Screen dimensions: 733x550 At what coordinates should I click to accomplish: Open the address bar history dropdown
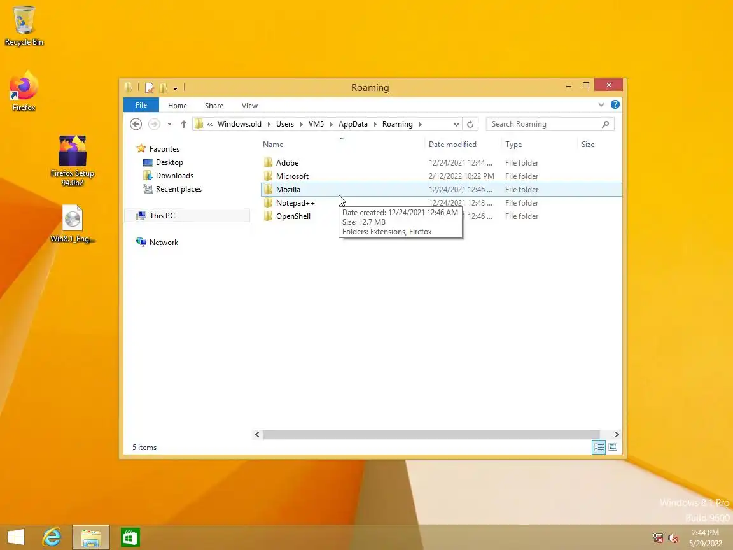pyautogui.click(x=456, y=124)
